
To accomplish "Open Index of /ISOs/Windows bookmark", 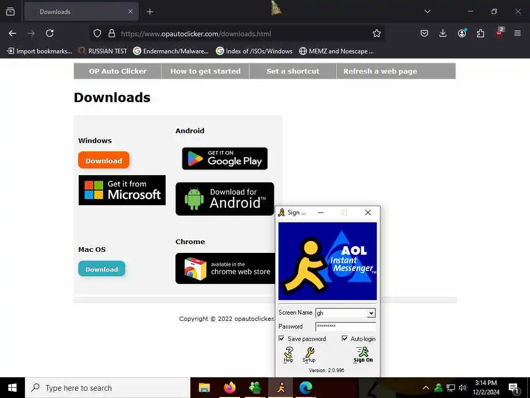I will pyautogui.click(x=254, y=51).
